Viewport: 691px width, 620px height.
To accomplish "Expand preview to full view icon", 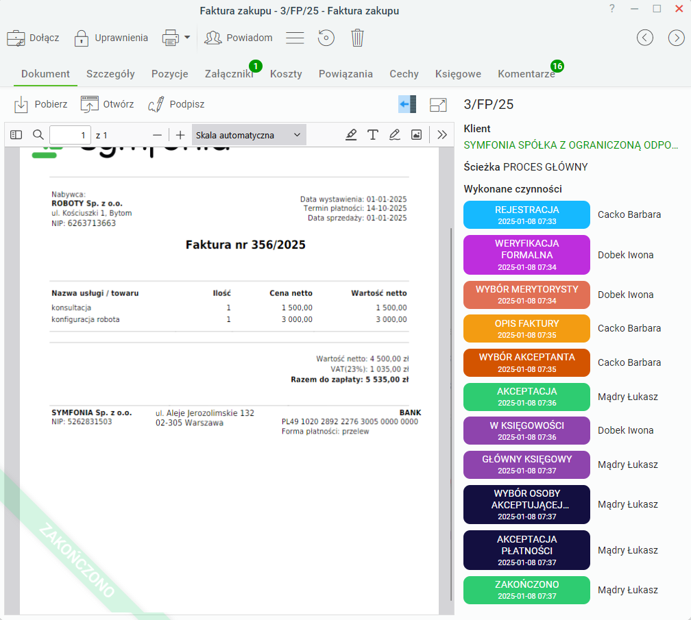I will coord(438,104).
